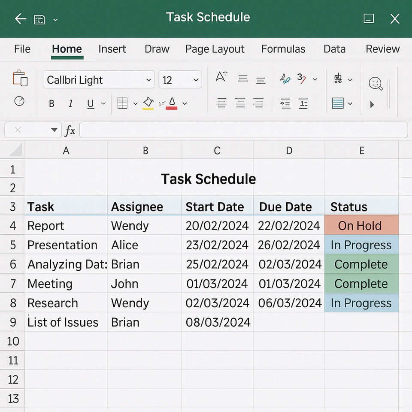Image resolution: width=412 pixels, height=412 pixels.
Task: Expand the Name Box dropdown arrow
Action: (x=54, y=130)
